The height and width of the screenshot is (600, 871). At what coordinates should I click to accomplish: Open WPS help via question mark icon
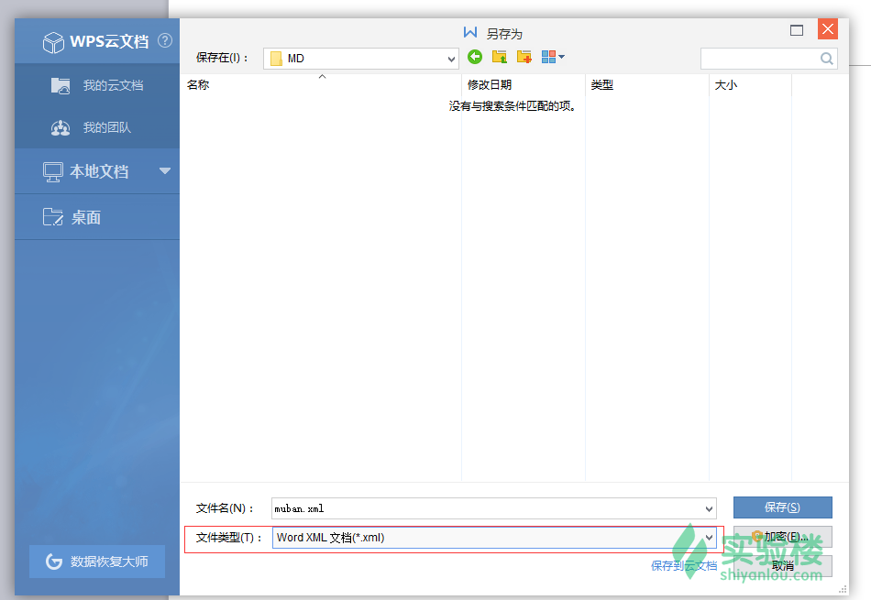[165, 40]
